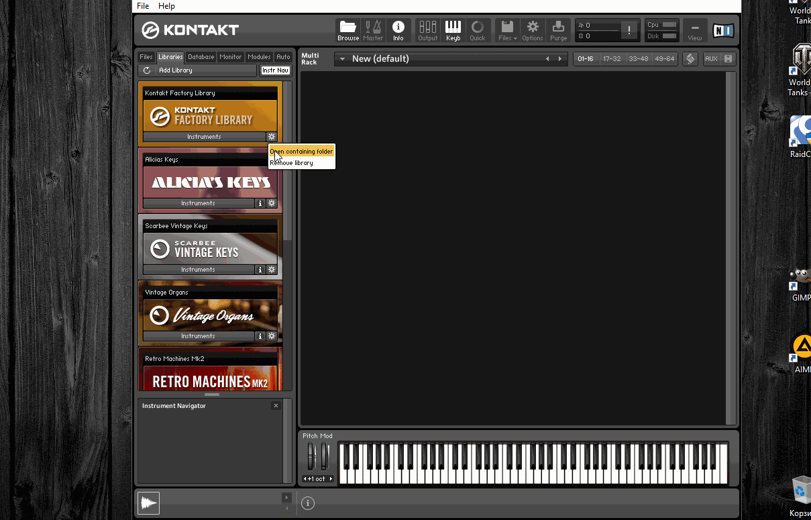
Task: Open Kontakt Factory Library gear options
Action: pyautogui.click(x=272, y=137)
